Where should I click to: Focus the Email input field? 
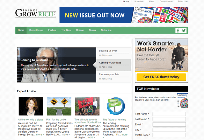(169, 124)
